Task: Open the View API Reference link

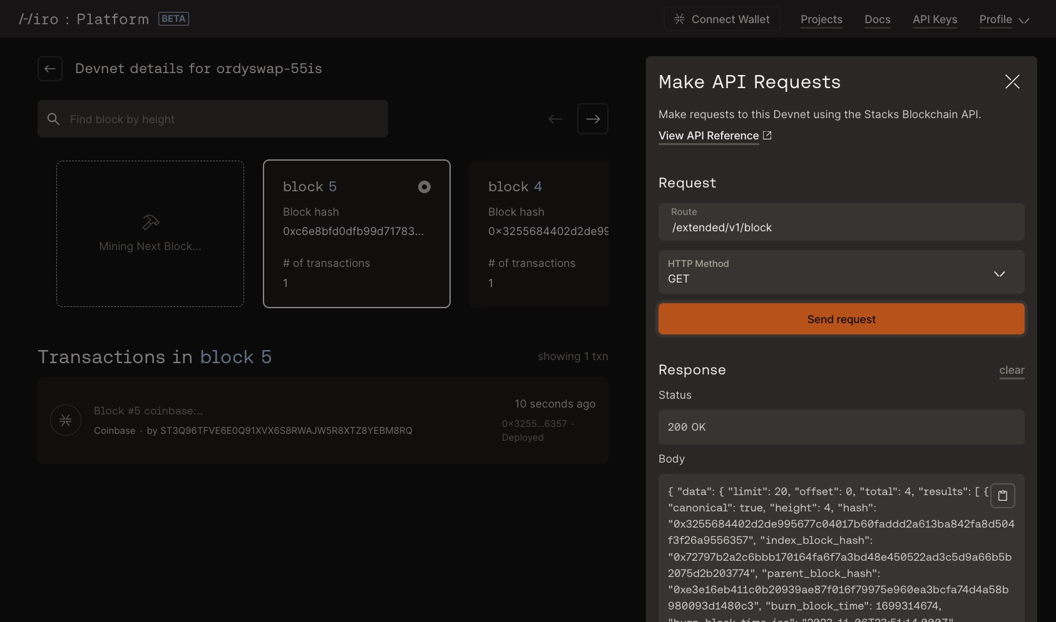Action: click(709, 136)
